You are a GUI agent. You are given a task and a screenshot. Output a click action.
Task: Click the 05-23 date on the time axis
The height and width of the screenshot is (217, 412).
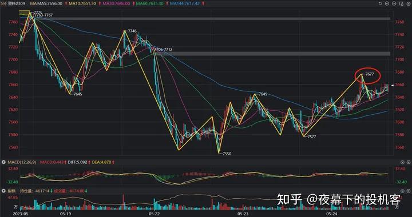click(243, 214)
